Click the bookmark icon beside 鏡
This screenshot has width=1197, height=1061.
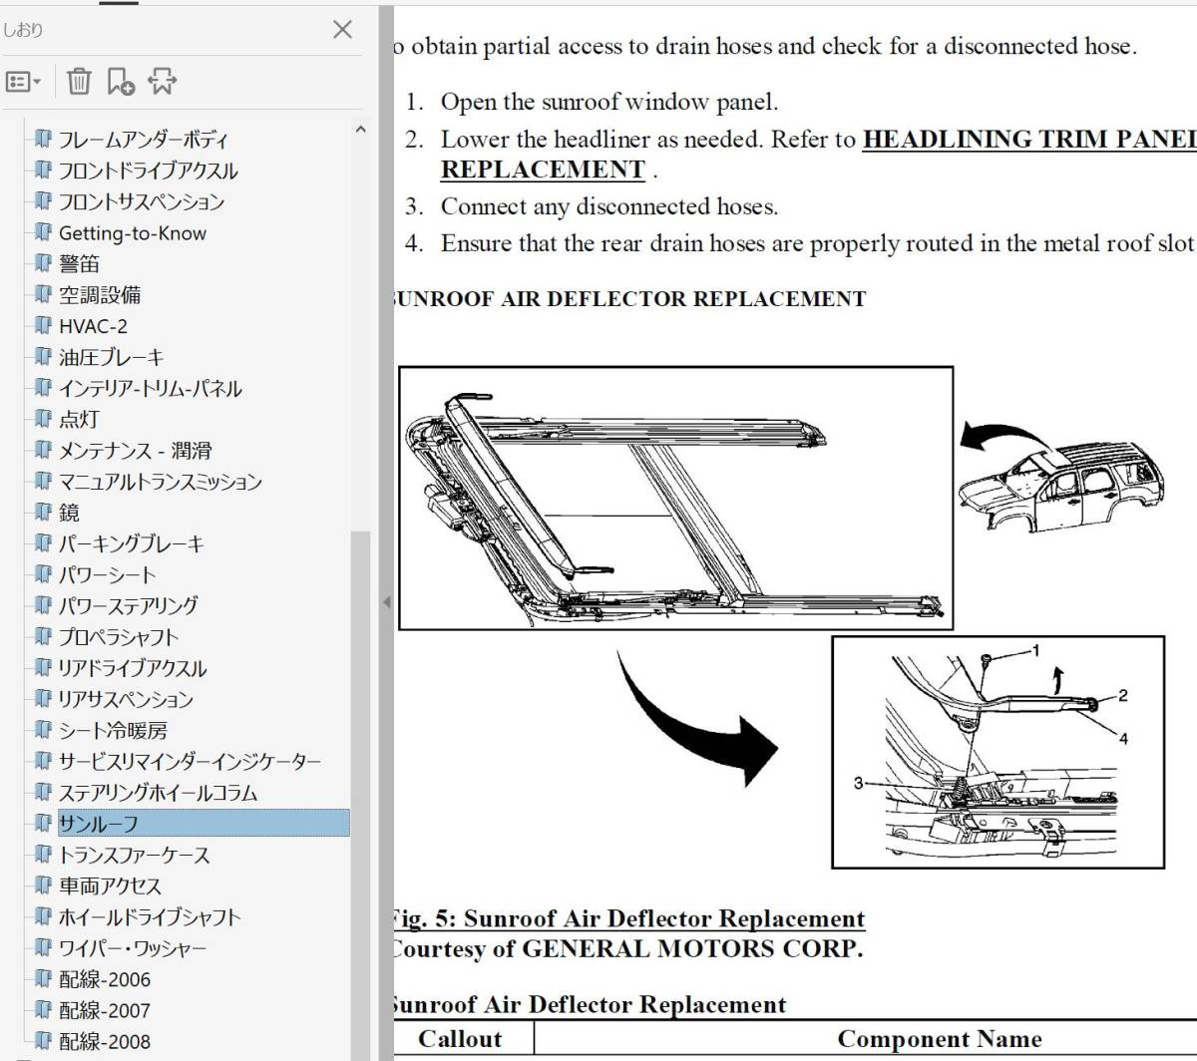tap(42, 513)
